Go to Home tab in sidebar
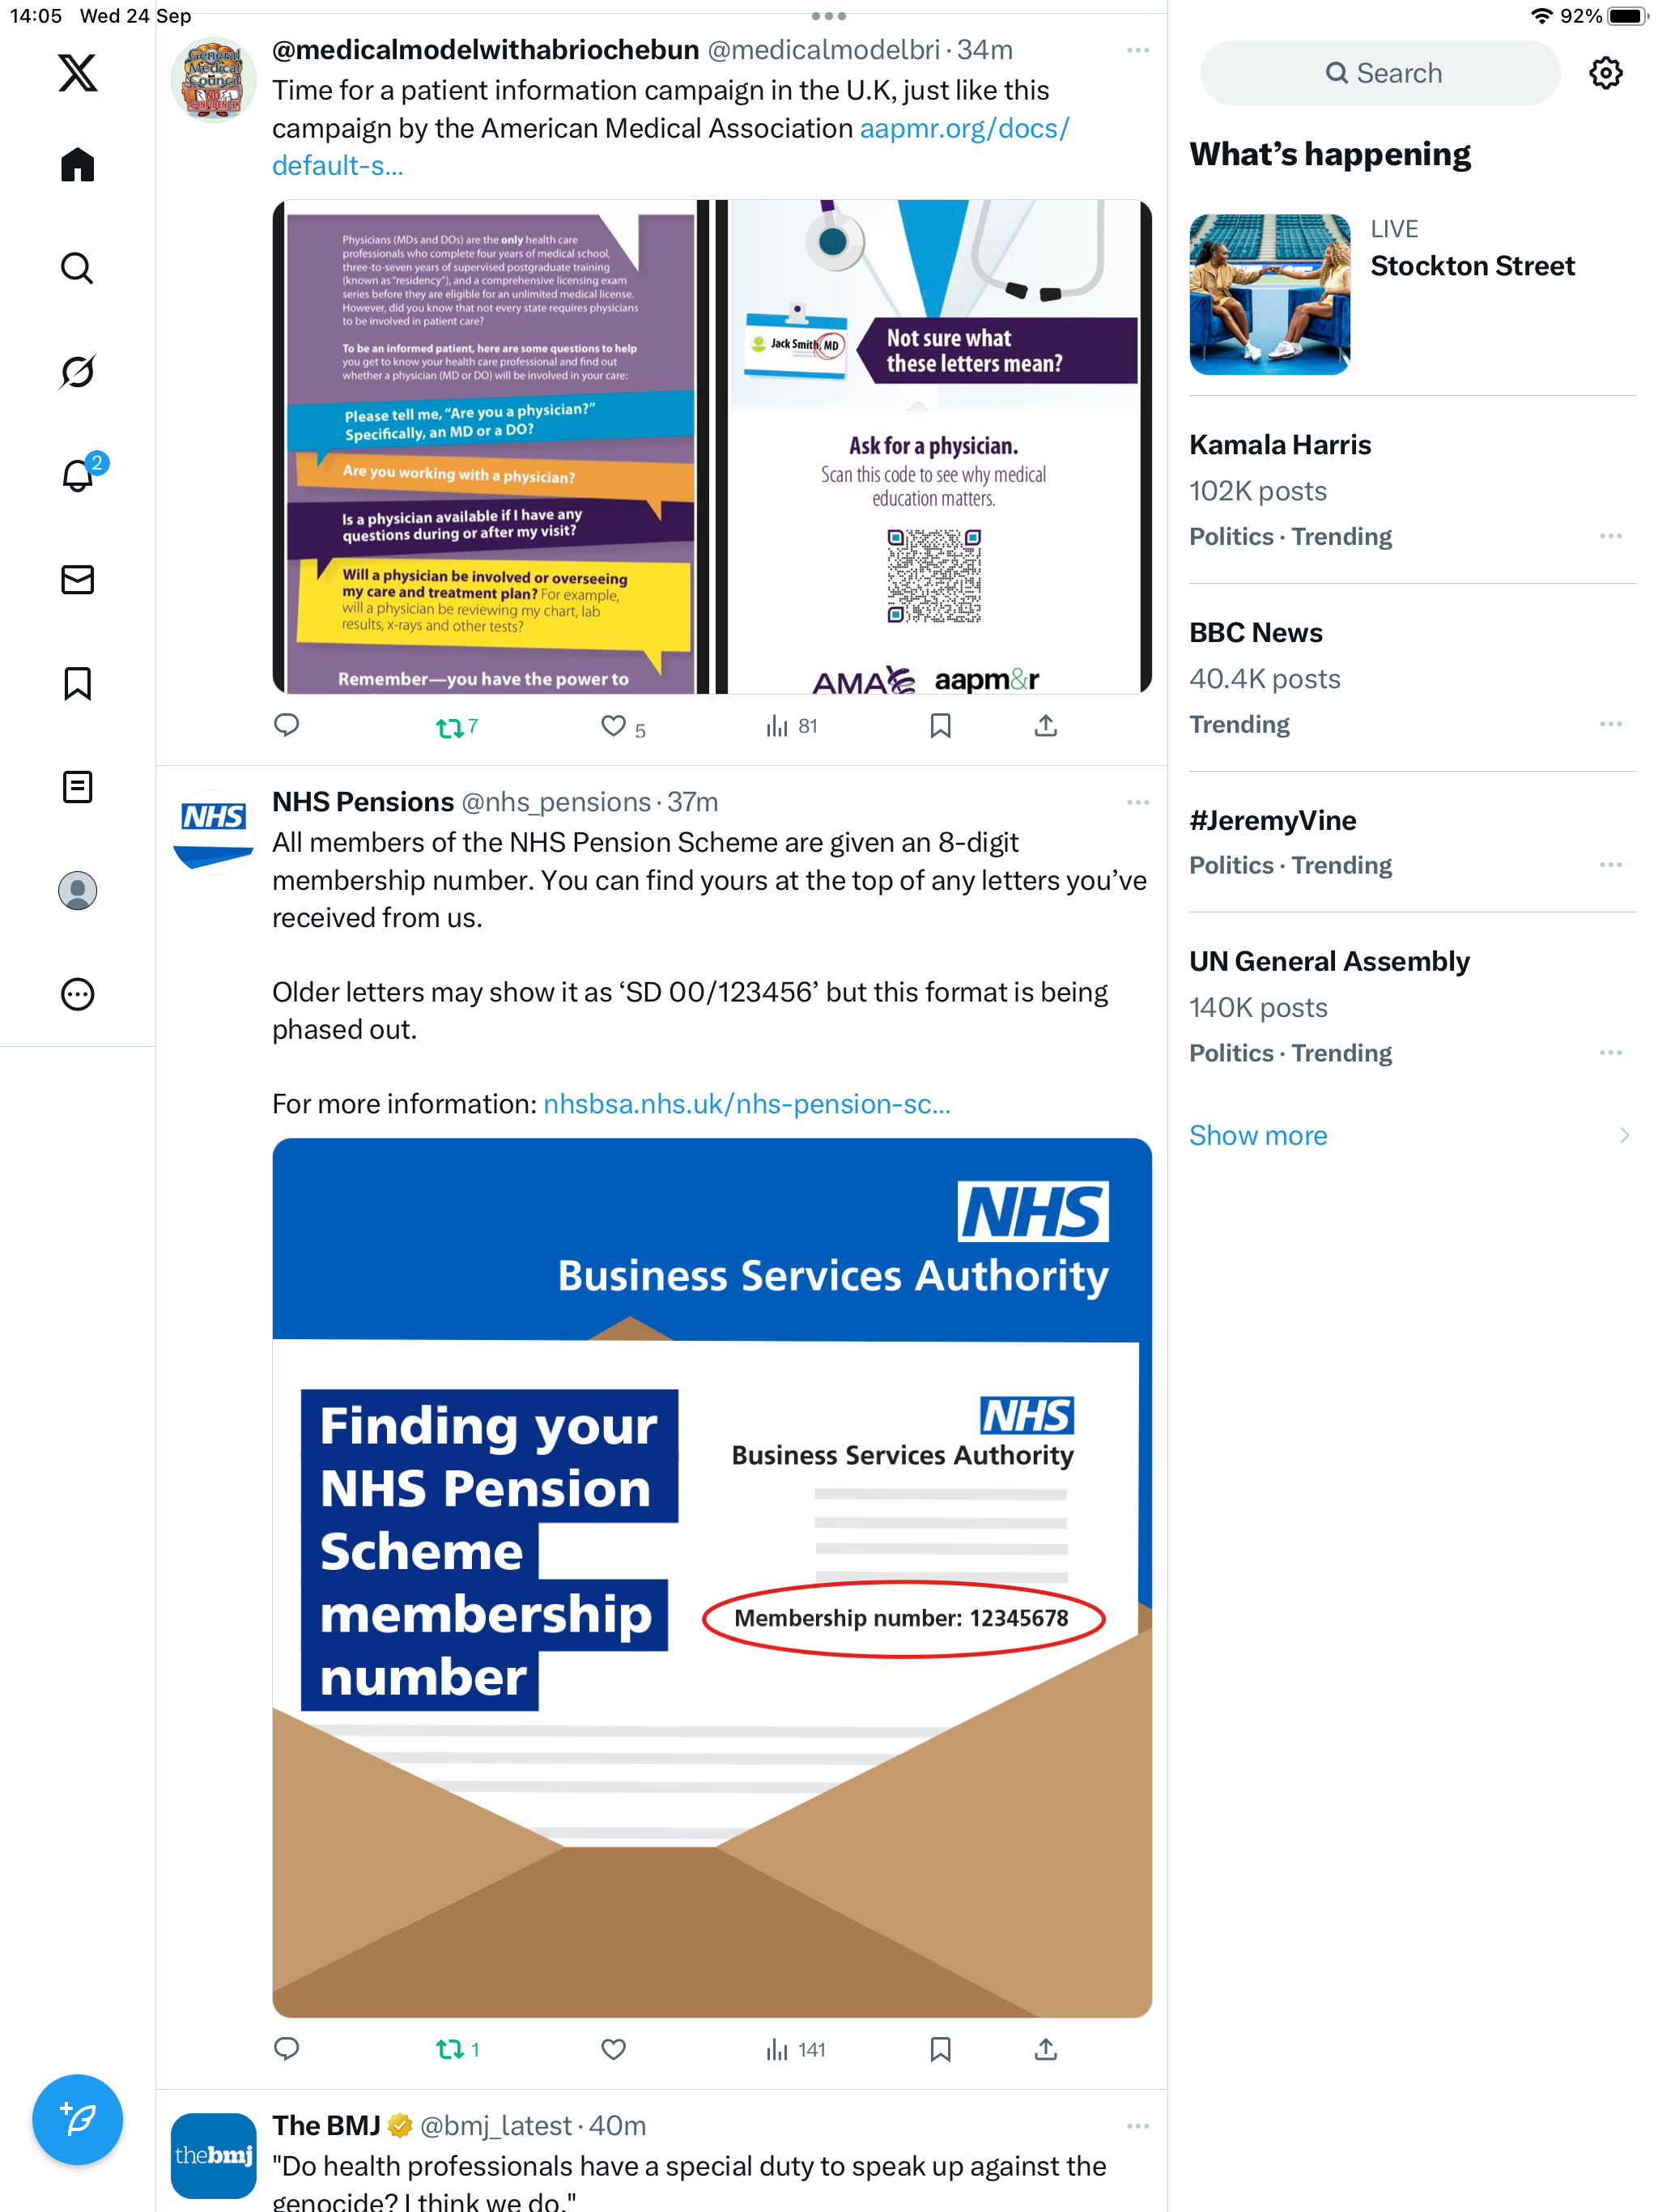Screen dimensions: 1658x2212 (x=77, y=165)
